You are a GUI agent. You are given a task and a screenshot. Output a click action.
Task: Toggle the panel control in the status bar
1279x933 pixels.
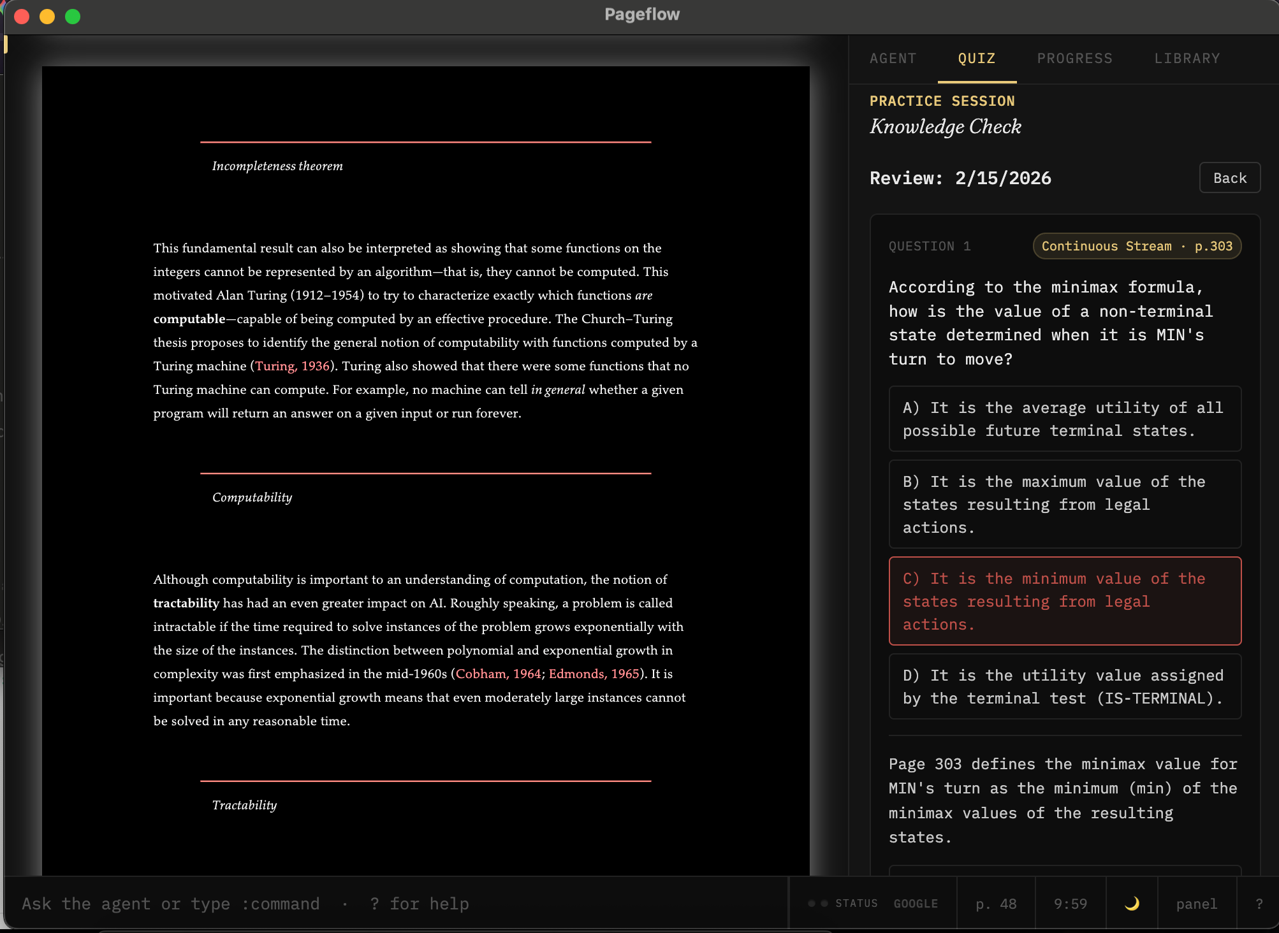click(1197, 903)
